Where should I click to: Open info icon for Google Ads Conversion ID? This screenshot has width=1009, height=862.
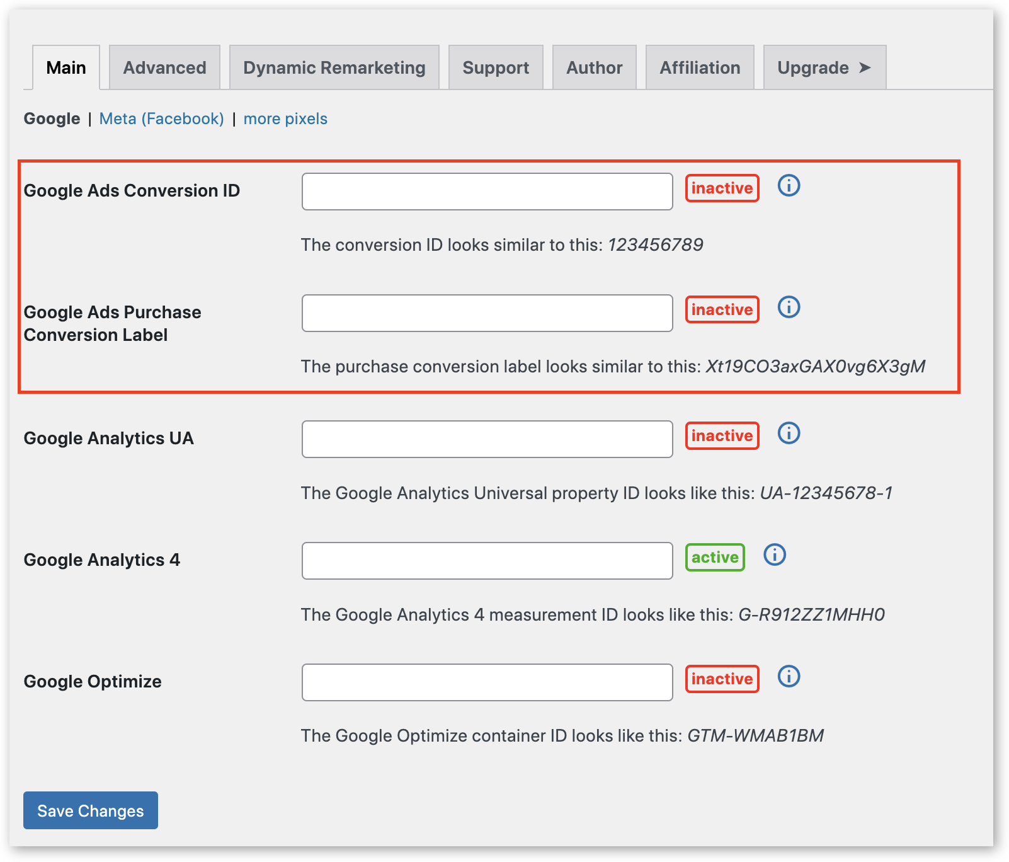point(789,186)
